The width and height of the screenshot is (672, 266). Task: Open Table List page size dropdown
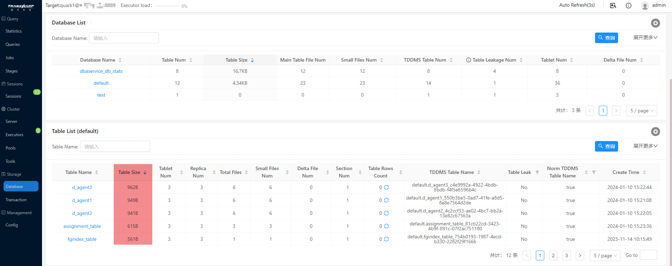[x=605, y=255]
